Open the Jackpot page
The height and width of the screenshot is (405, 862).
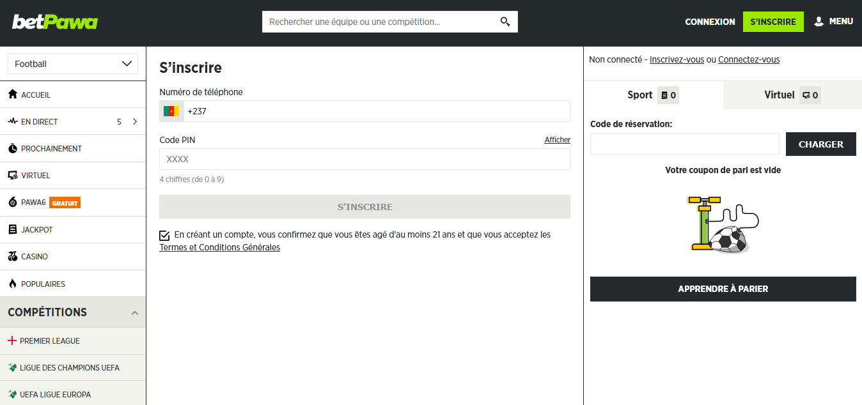[73, 229]
